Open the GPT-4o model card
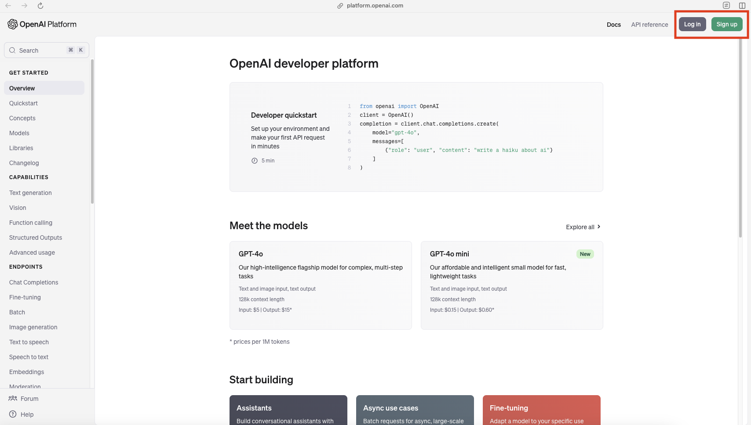Viewport: 751px width, 425px height. point(321,285)
